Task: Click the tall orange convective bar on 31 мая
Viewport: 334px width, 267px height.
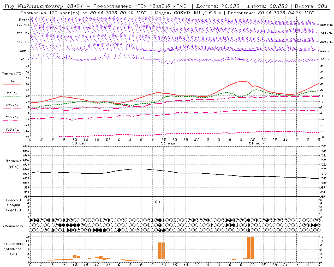Action: (162, 251)
